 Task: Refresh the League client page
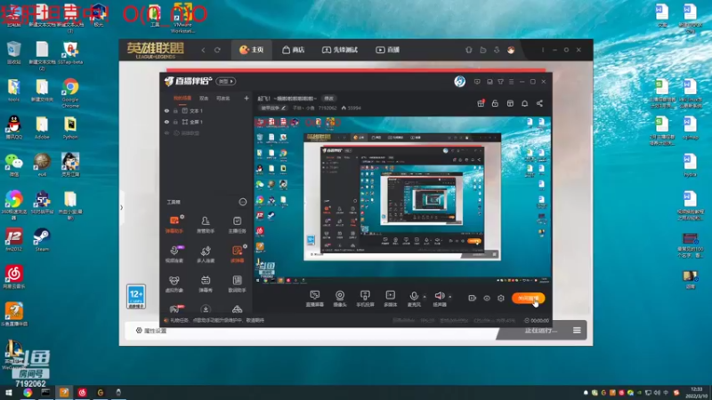(217, 50)
